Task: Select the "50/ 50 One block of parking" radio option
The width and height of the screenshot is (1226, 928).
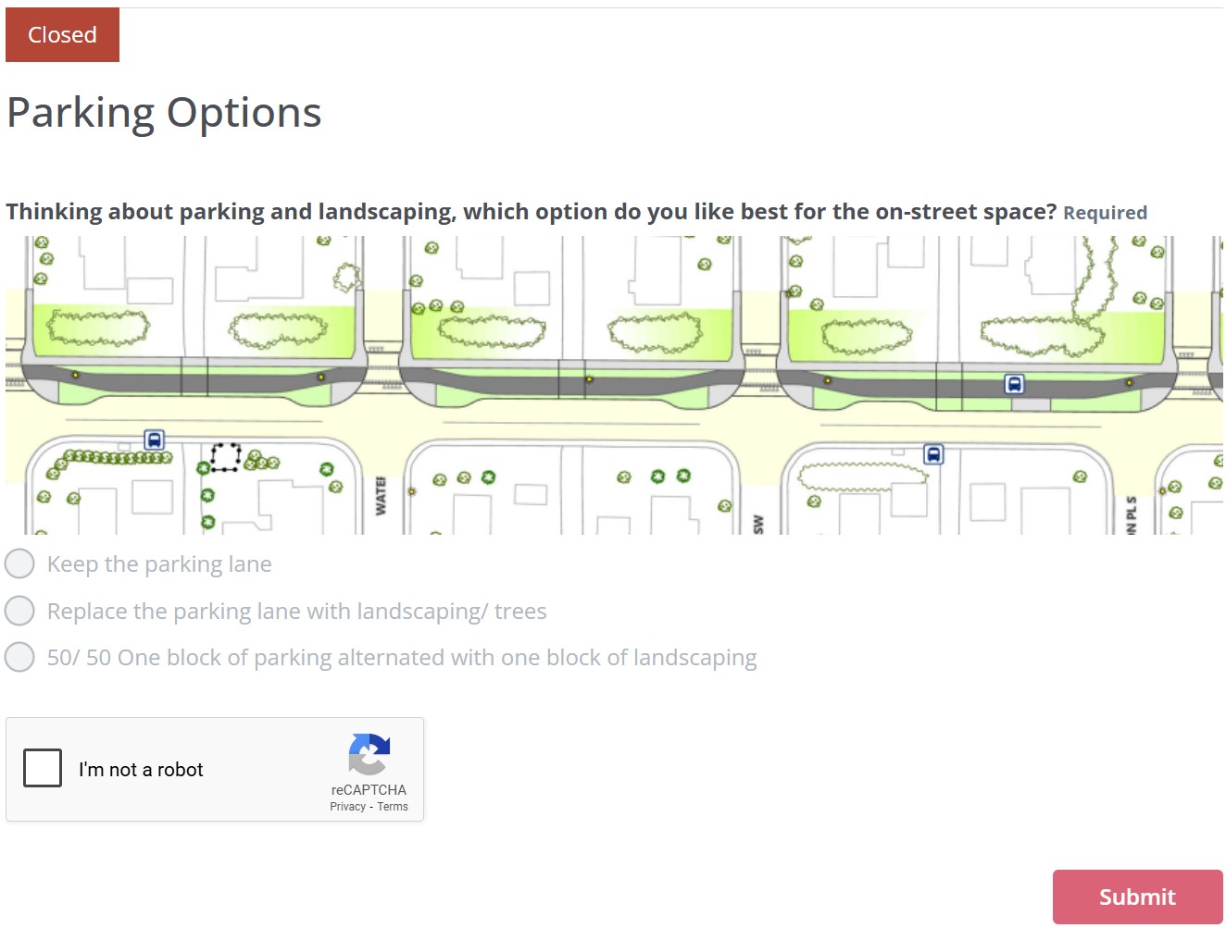Action: click(x=19, y=657)
